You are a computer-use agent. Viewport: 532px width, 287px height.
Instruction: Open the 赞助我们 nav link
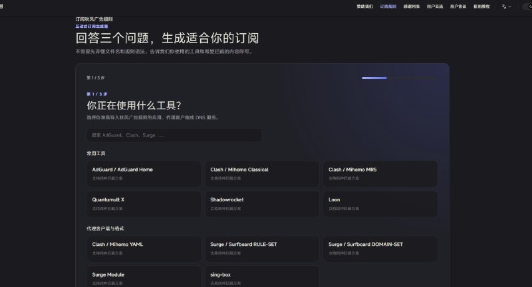[x=364, y=7]
